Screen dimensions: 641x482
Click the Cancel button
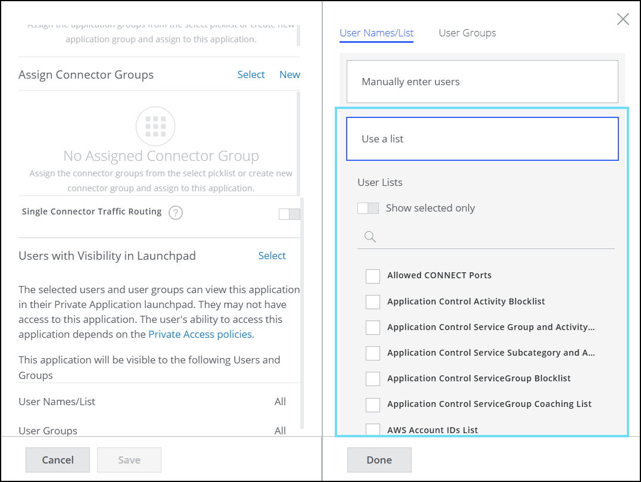click(x=58, y=460)
